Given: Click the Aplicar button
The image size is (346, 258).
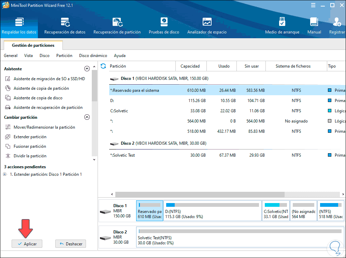Looking at the screenshot, I should 27,244.
